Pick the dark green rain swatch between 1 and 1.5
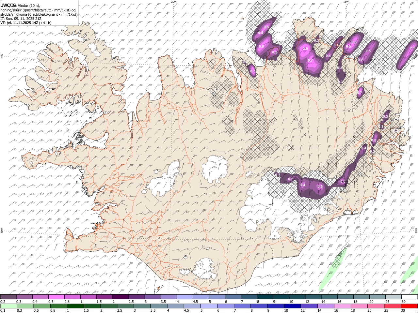 75,306
